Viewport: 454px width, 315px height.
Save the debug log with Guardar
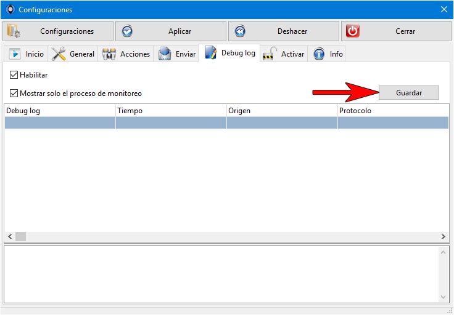(409, 93)
